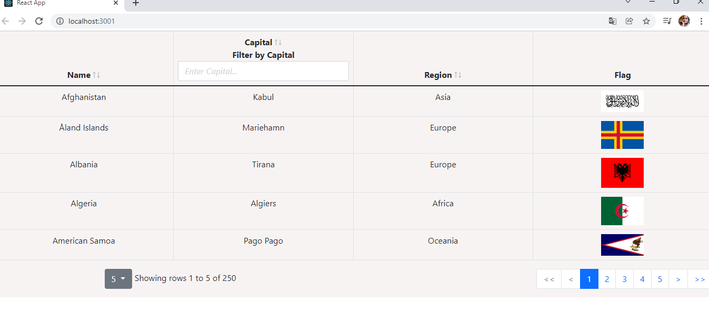The height and width of the screenshot is (322, 709).
Task: Click the share icon in the browser toolbar
Action: click(x=629, y=21)
